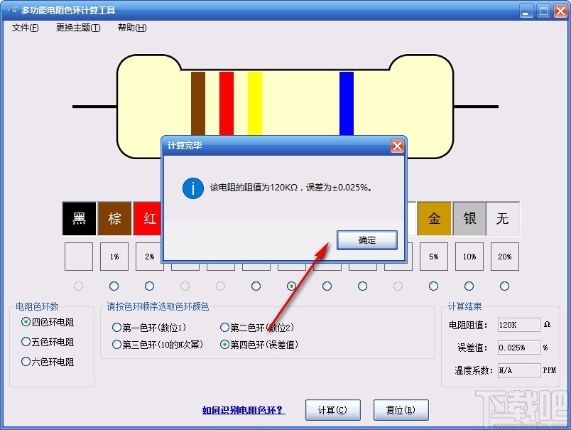Open the 如何识别电阻色环? help link

click(x=243, y=411)
